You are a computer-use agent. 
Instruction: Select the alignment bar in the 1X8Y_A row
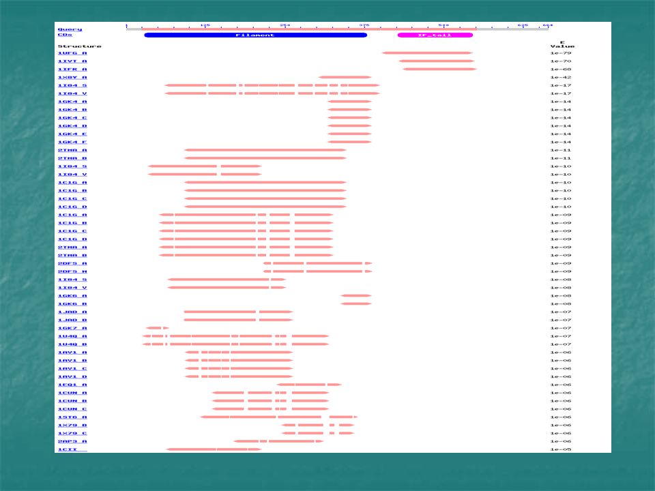[345, 77]
